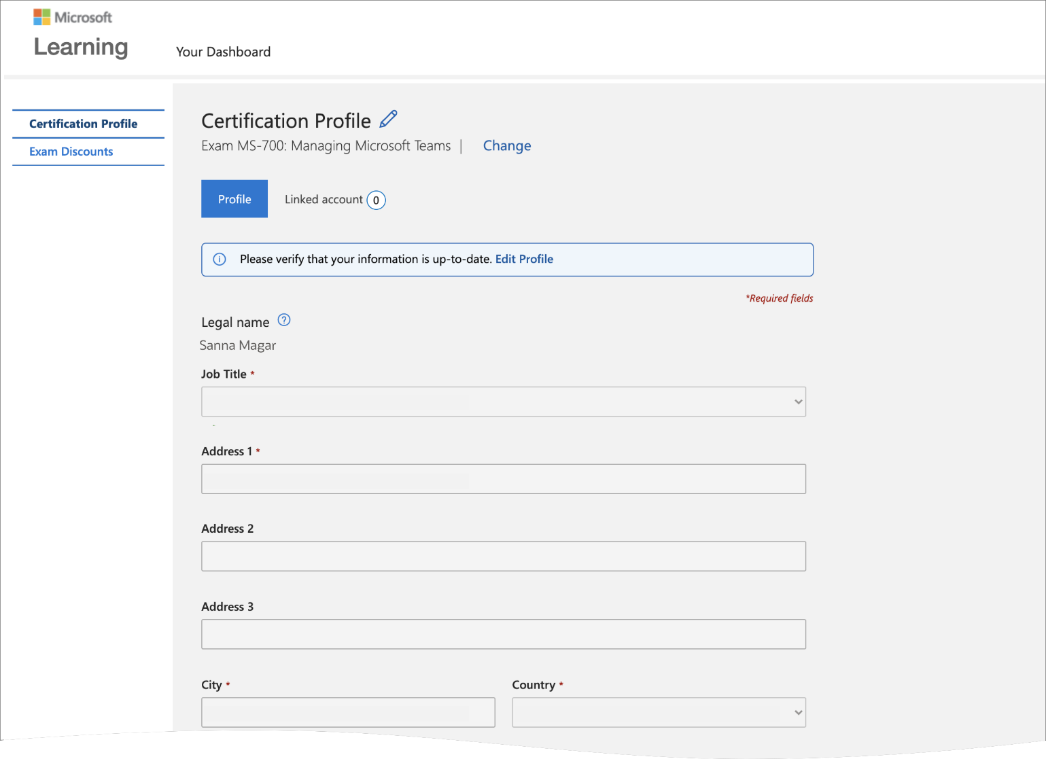Click the Job Title label

tap(224, 374)
